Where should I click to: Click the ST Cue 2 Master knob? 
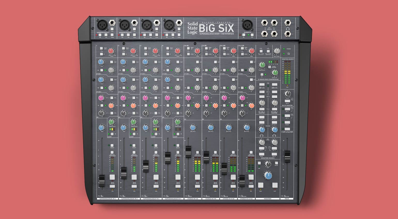(x=274, y=103)
